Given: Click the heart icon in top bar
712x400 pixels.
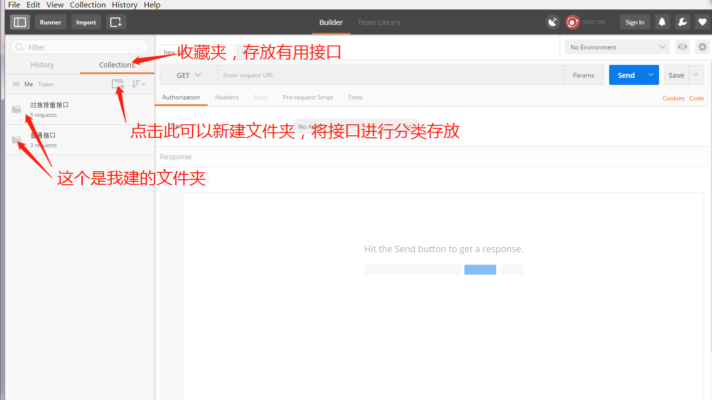Looking at the screenshot, I should (703, 22).
